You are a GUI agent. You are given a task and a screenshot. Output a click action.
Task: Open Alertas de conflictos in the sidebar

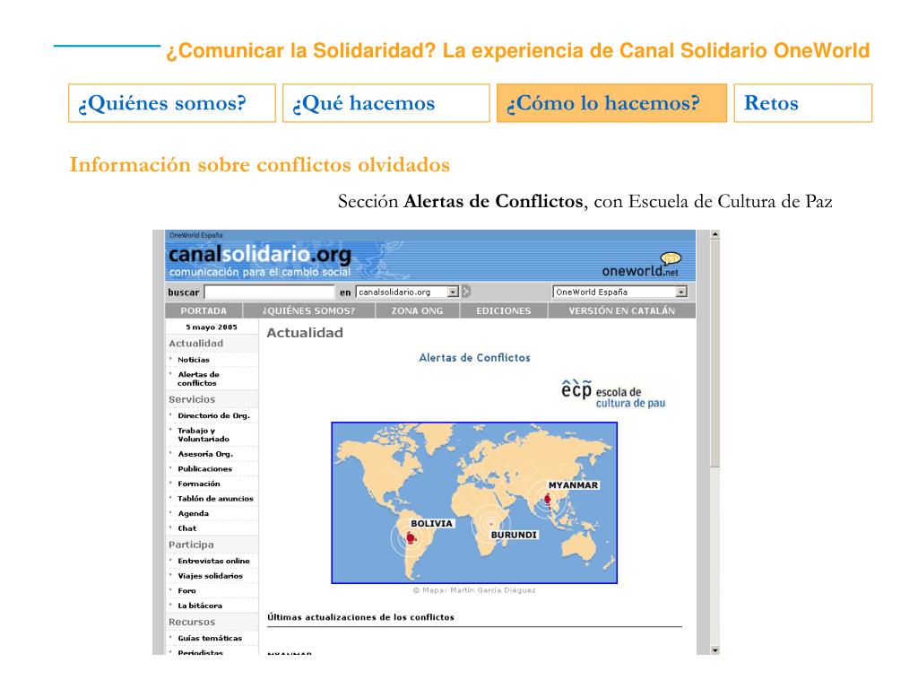coord(198,379)
